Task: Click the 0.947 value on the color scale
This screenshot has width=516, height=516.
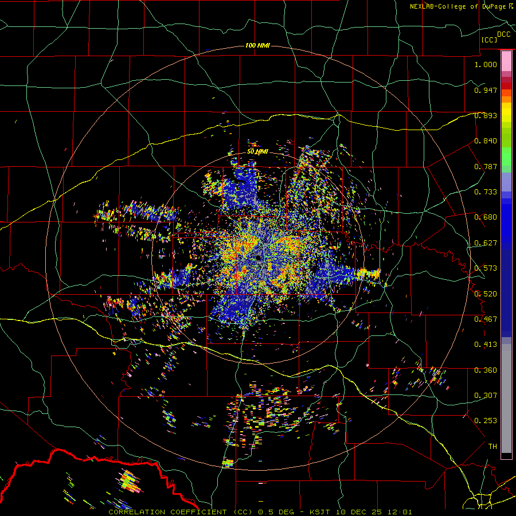Action: click(486, 90)
